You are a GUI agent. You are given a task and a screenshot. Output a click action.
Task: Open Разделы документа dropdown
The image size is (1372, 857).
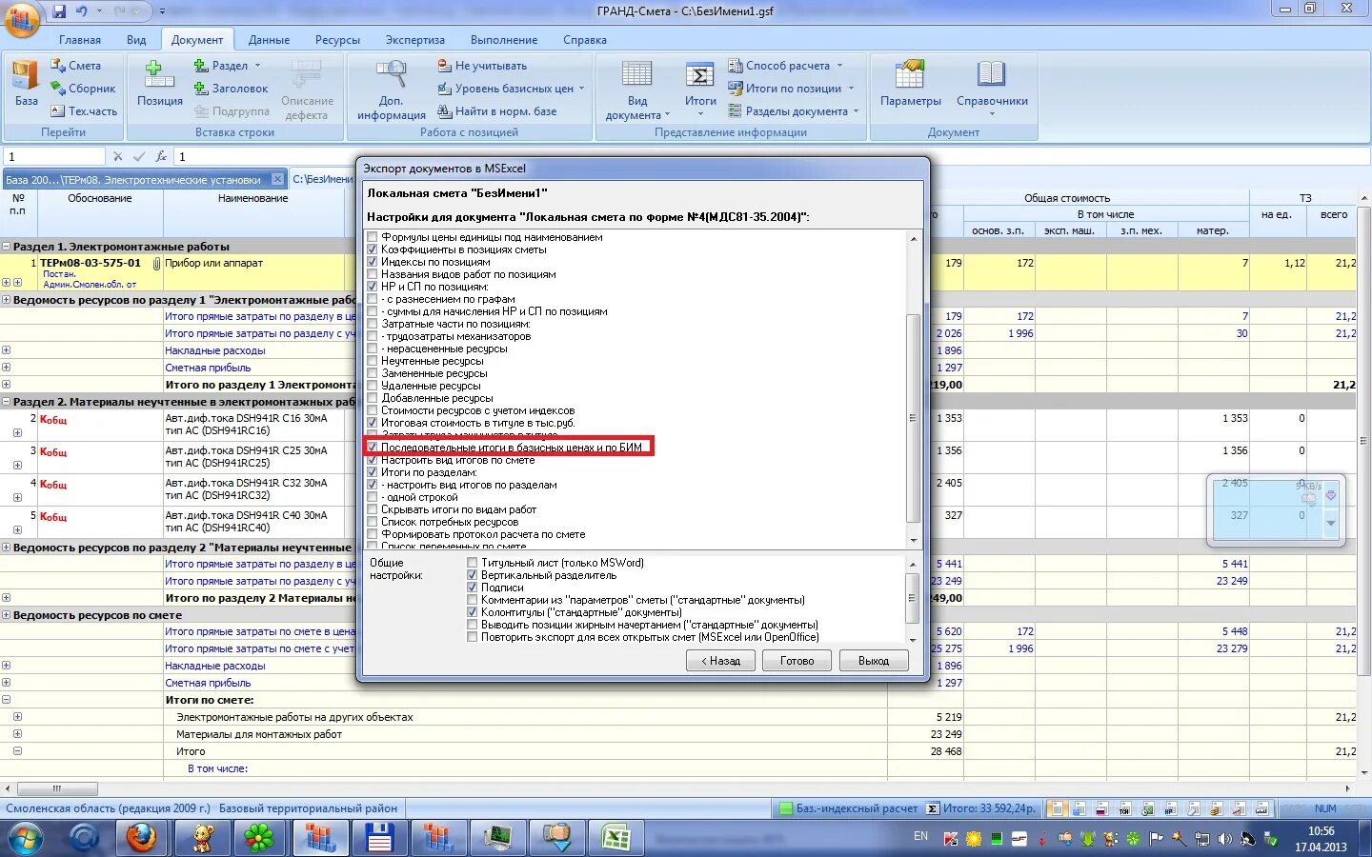tap(796, 111)
